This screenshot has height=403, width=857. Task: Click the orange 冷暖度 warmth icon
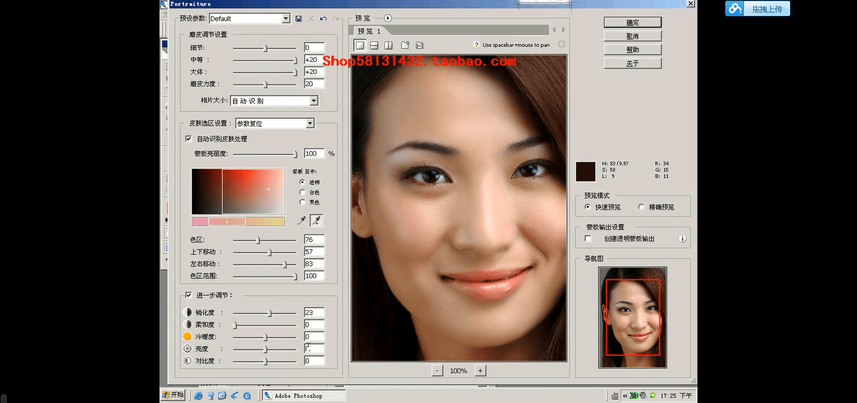187,337
